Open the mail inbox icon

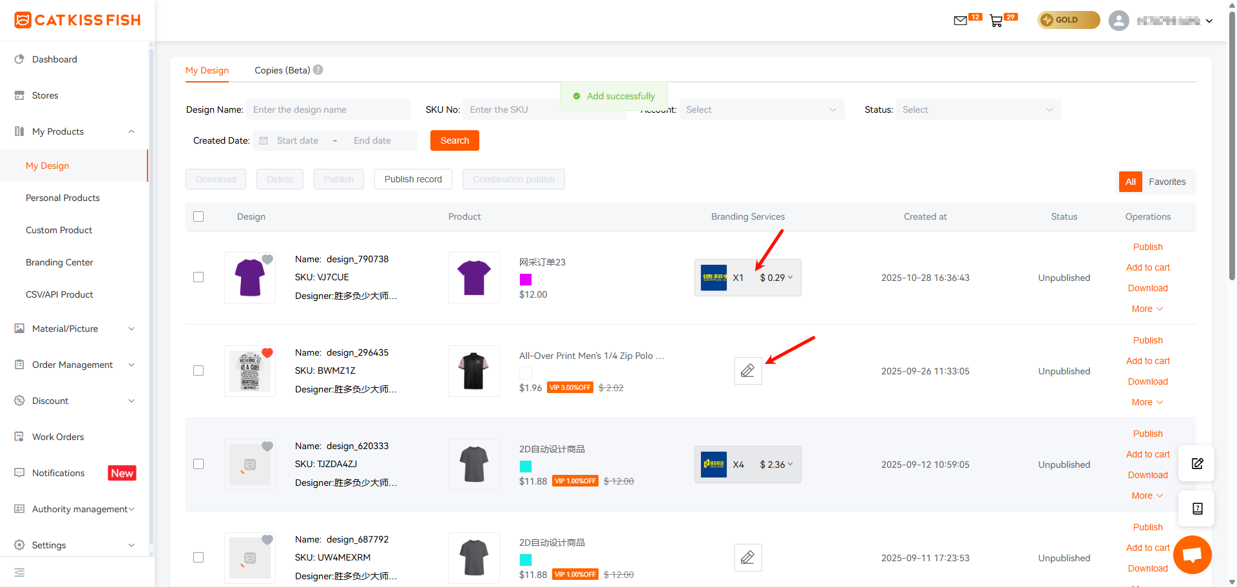960,21
